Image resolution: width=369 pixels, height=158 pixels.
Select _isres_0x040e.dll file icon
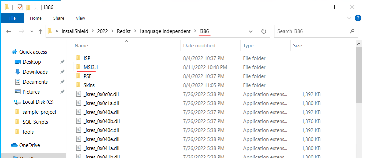pyautogui.click(x=79, y=139)
